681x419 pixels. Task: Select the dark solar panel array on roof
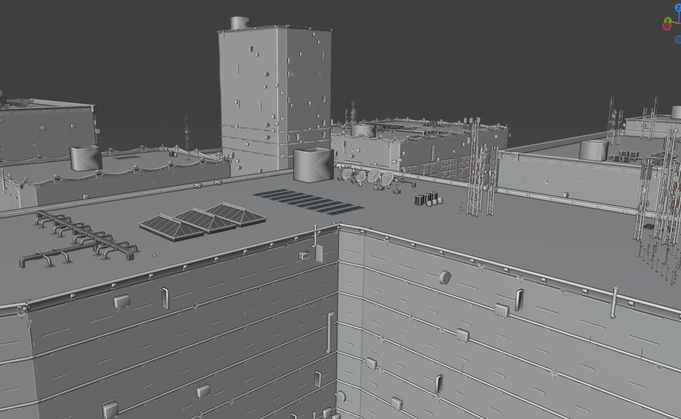(308, 201)
